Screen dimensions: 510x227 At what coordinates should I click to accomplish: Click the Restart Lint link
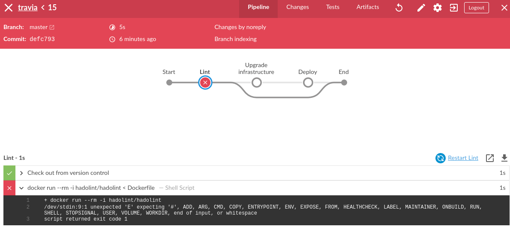click(x=463, y=158)
